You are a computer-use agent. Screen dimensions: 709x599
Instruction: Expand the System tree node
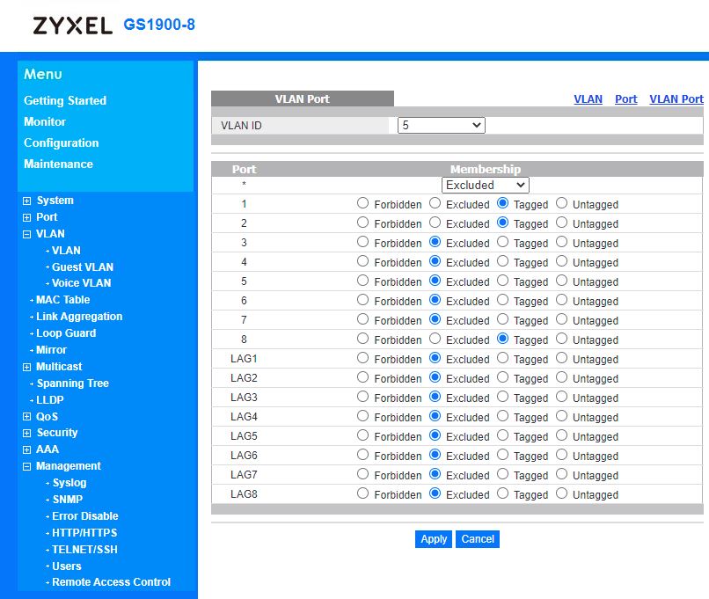tap(27, 201)
